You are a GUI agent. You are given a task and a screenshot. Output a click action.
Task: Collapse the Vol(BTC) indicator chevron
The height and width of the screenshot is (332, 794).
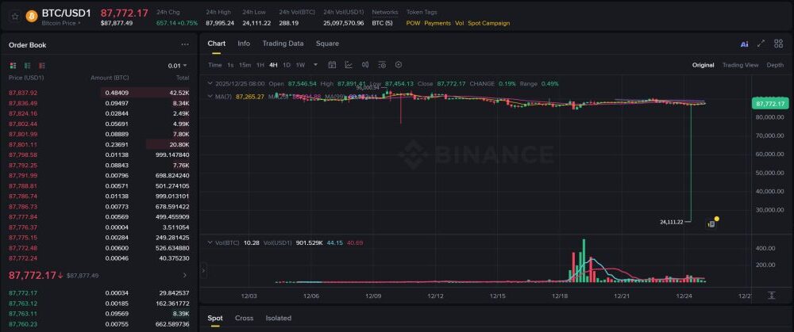[x=210, y=242]
